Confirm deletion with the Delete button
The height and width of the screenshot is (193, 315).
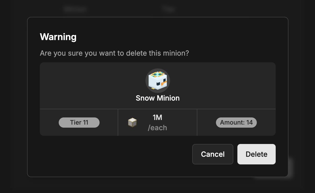256,154
